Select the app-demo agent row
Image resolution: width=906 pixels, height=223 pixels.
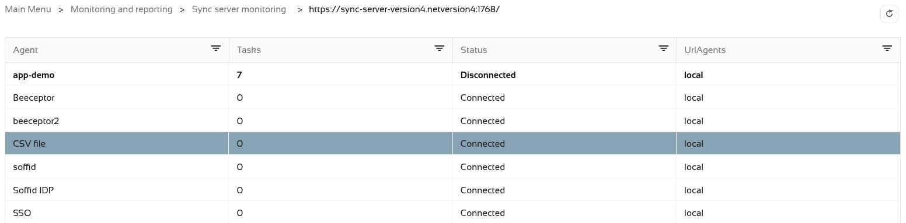452,75
